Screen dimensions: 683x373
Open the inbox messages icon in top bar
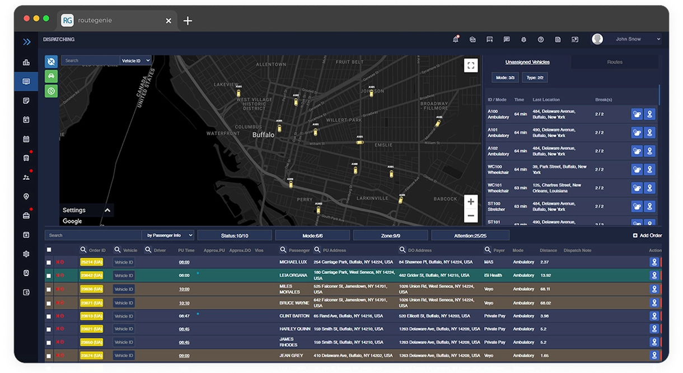pos(472,39)
